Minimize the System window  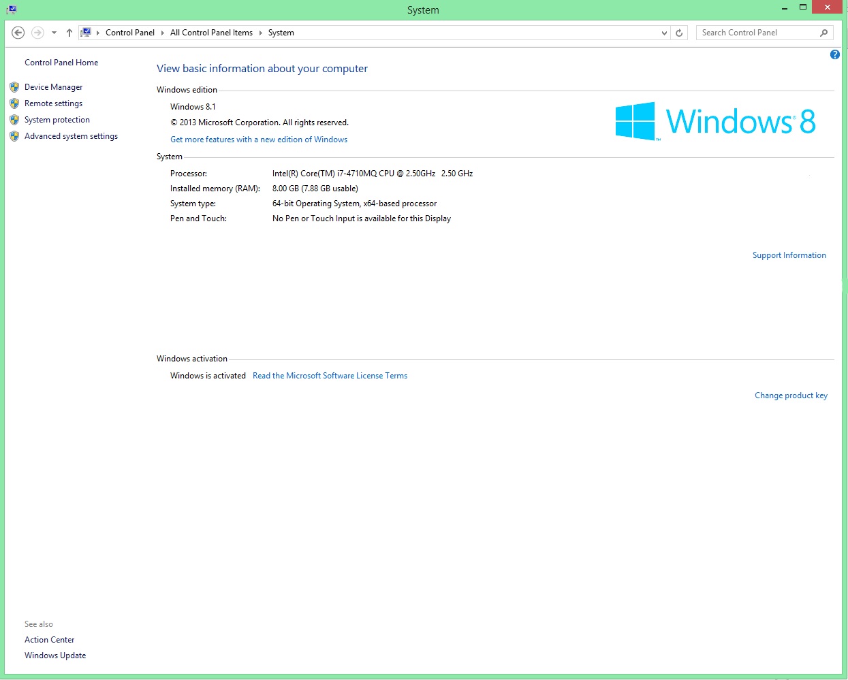pyautogui.click(x=785, y=8)
